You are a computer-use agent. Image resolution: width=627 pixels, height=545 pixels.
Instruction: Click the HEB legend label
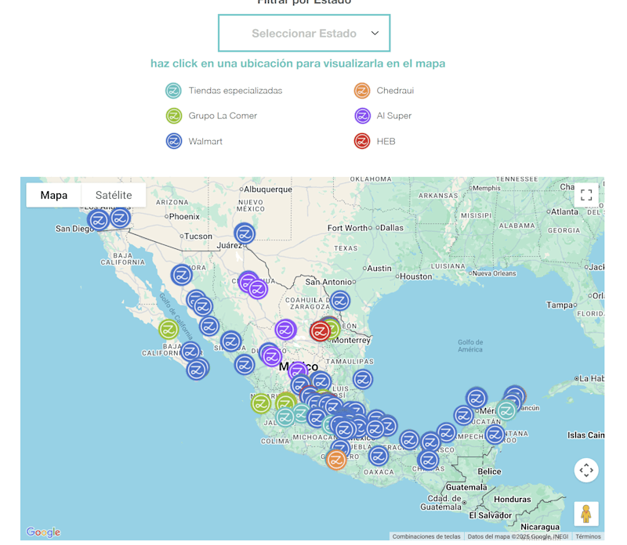386,142
